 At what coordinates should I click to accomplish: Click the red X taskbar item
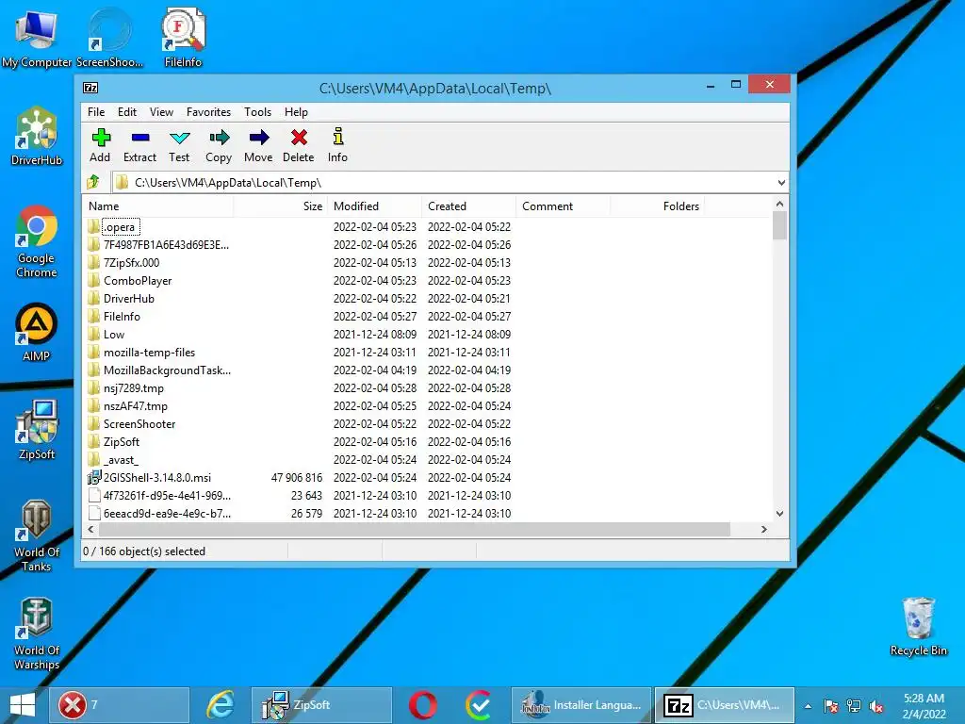pos(119,705)
